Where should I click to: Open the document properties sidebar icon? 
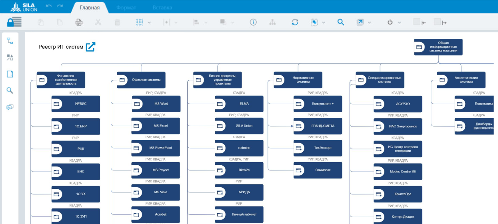coord(10,74)
